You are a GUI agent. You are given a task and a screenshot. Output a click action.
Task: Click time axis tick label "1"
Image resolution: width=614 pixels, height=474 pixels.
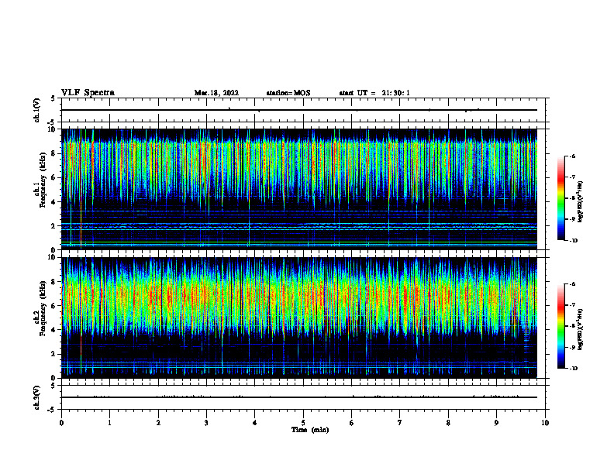click(x=109, y=423)
